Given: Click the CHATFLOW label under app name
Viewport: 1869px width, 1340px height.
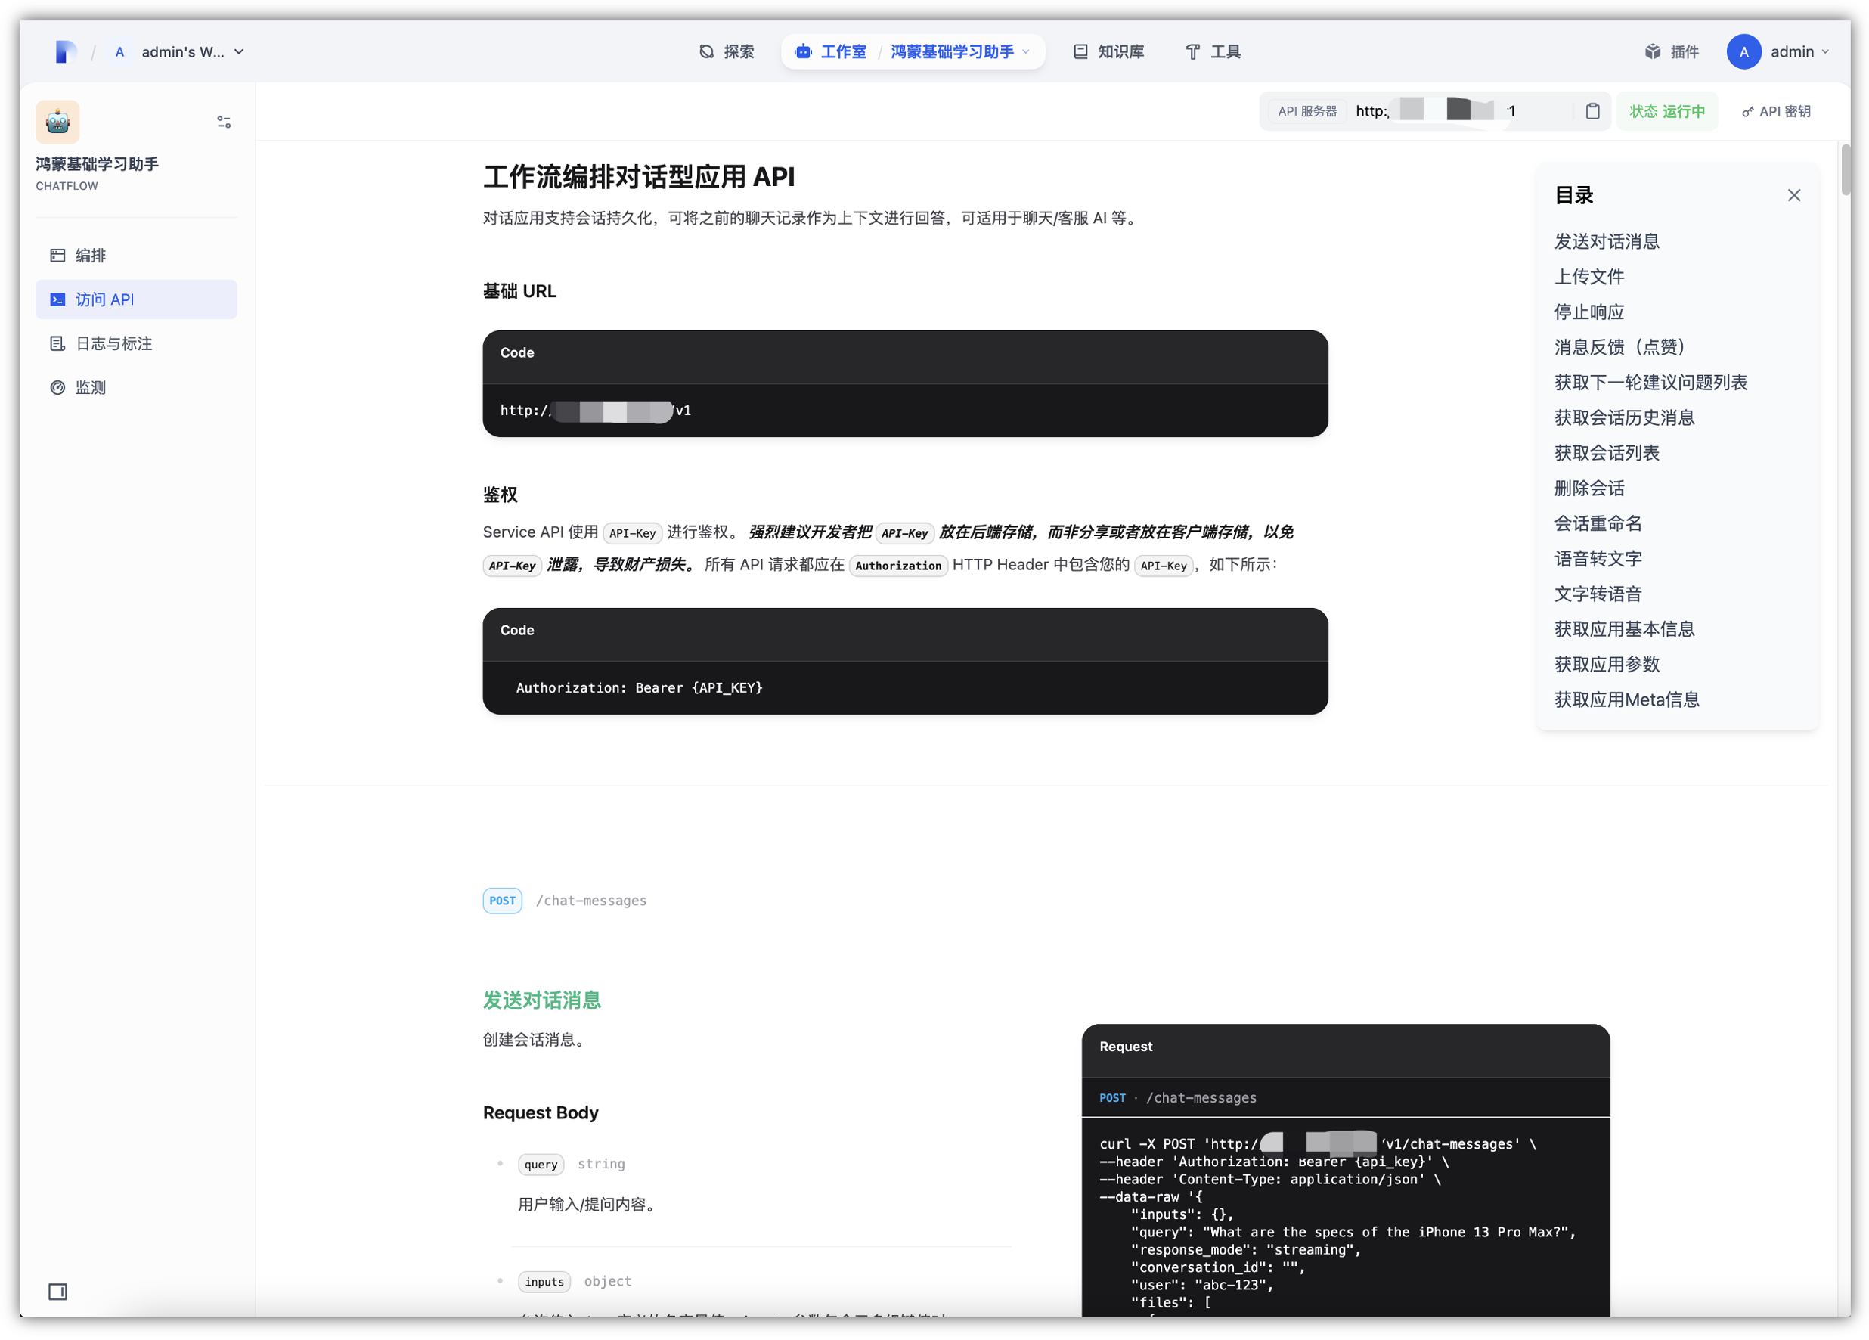Looking at the screenshot, I should click(67, 186).
